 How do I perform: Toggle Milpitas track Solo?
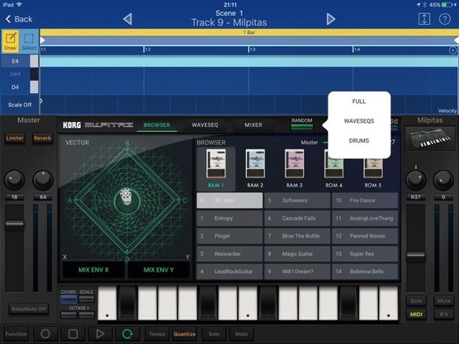point(416,301)
